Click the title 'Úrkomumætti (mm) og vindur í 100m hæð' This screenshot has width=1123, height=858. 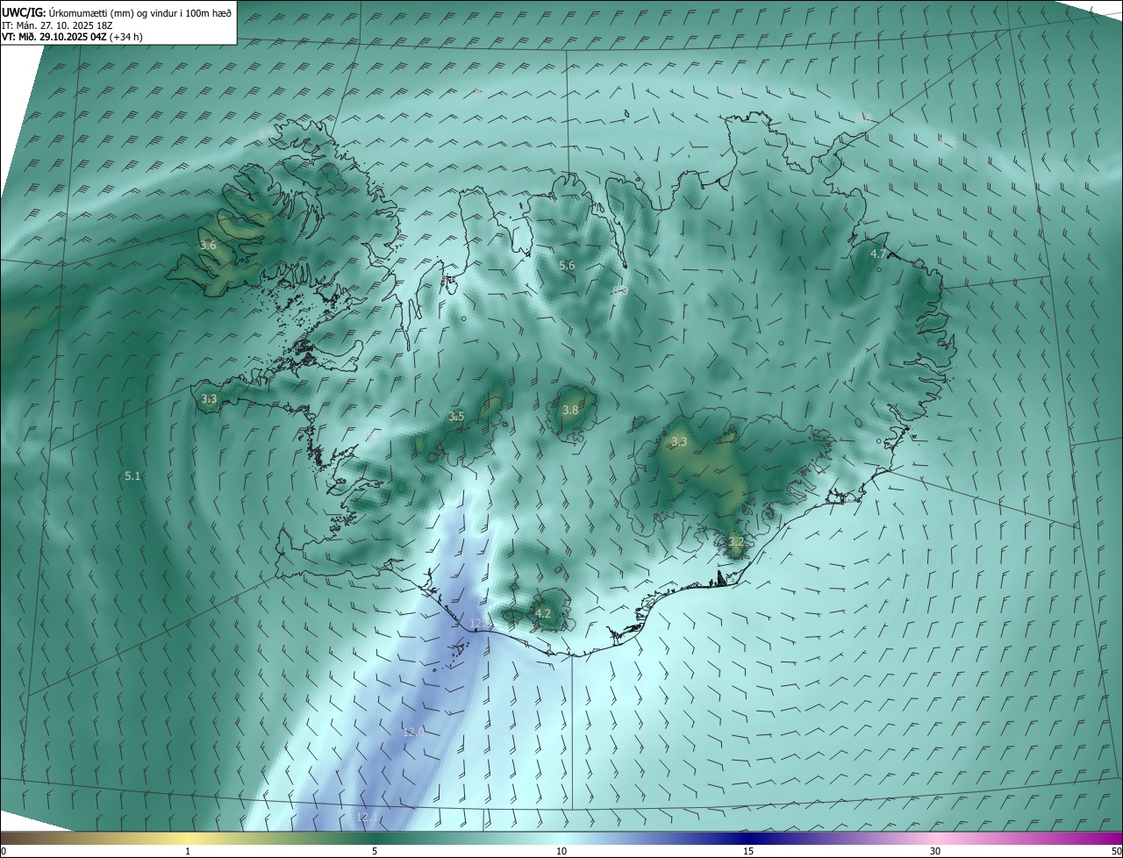pos(140,14)
